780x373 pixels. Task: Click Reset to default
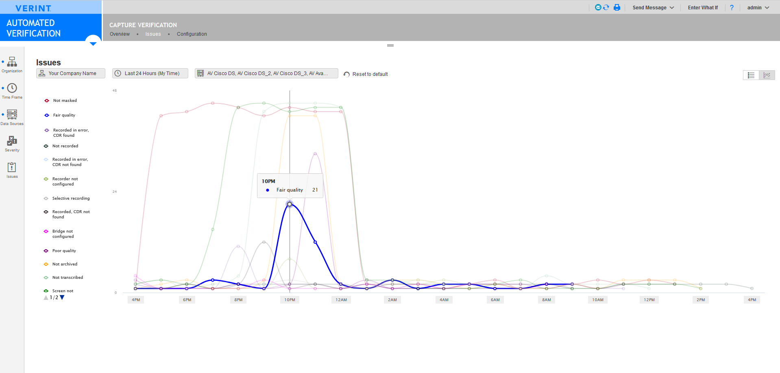point(366,74)
